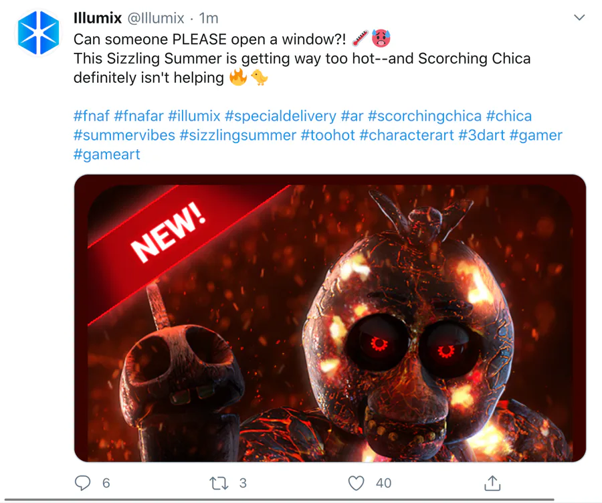Image resolution: width=602 pixels, height=503 pixels.
Task: Click the Illumix hexagon profile avatar
Action: coord(38,33)
